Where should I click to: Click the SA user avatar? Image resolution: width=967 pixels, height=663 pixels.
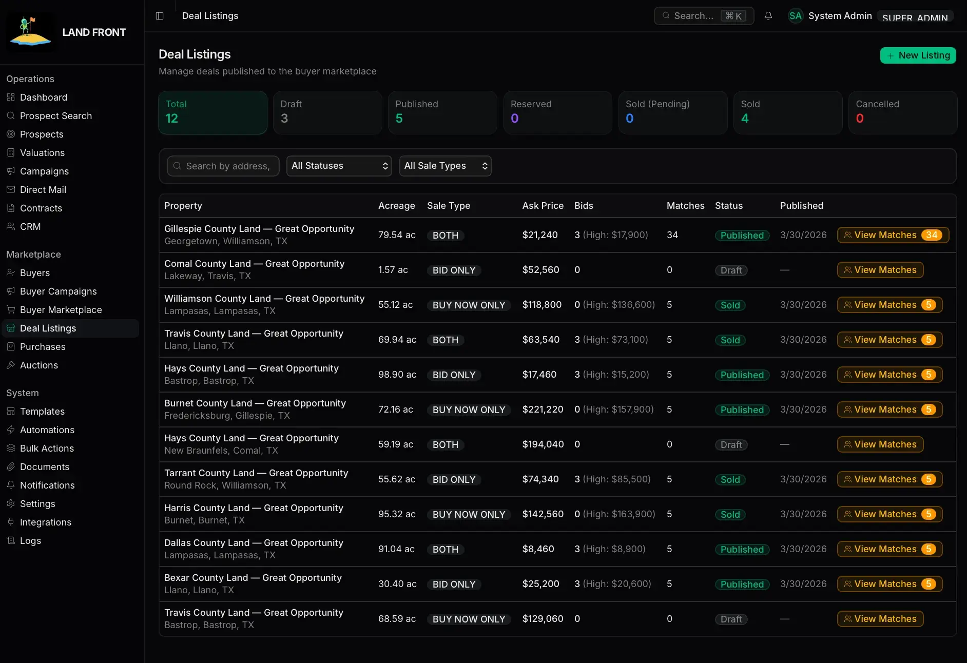(796, 16)
